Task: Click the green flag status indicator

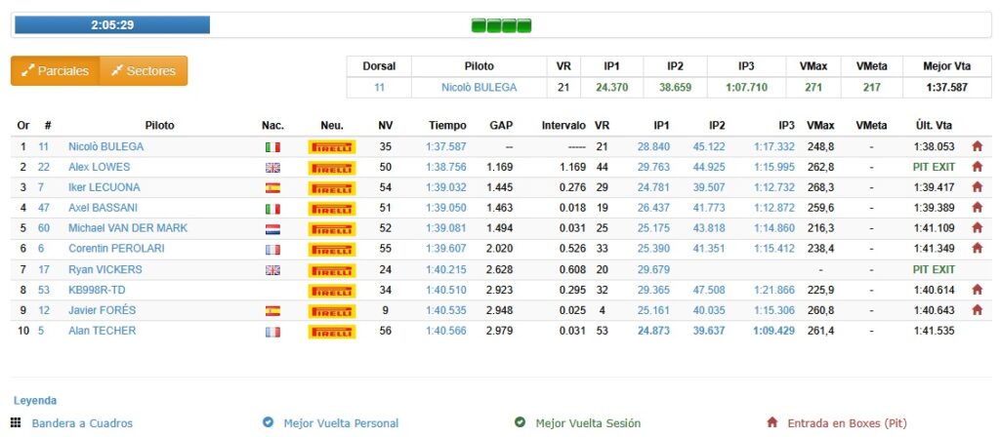Action: [501, 25]
